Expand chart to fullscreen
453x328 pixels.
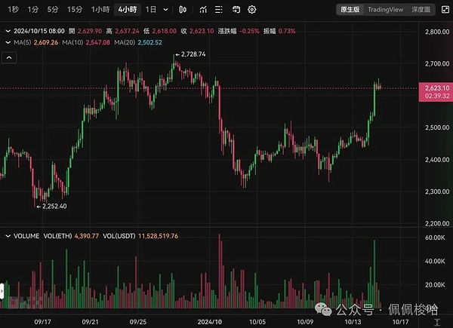tap(445, 10)
